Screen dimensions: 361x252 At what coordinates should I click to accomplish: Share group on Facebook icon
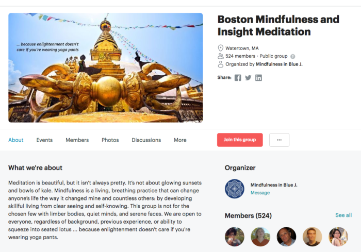[238, 78]
